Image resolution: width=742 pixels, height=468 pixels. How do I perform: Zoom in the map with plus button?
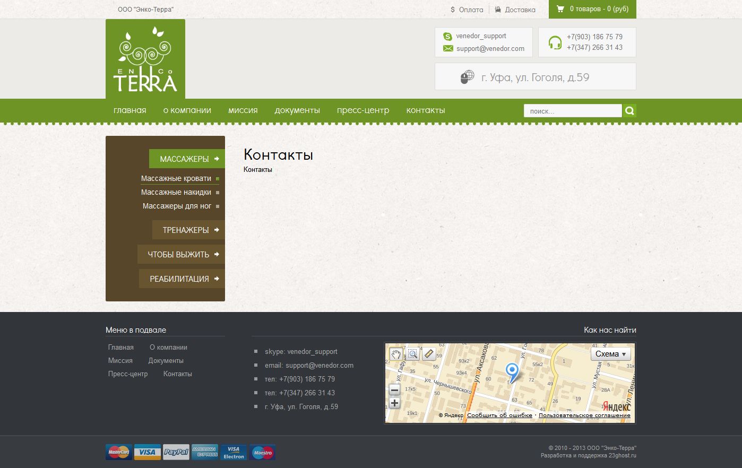click(x=394, y=403)
